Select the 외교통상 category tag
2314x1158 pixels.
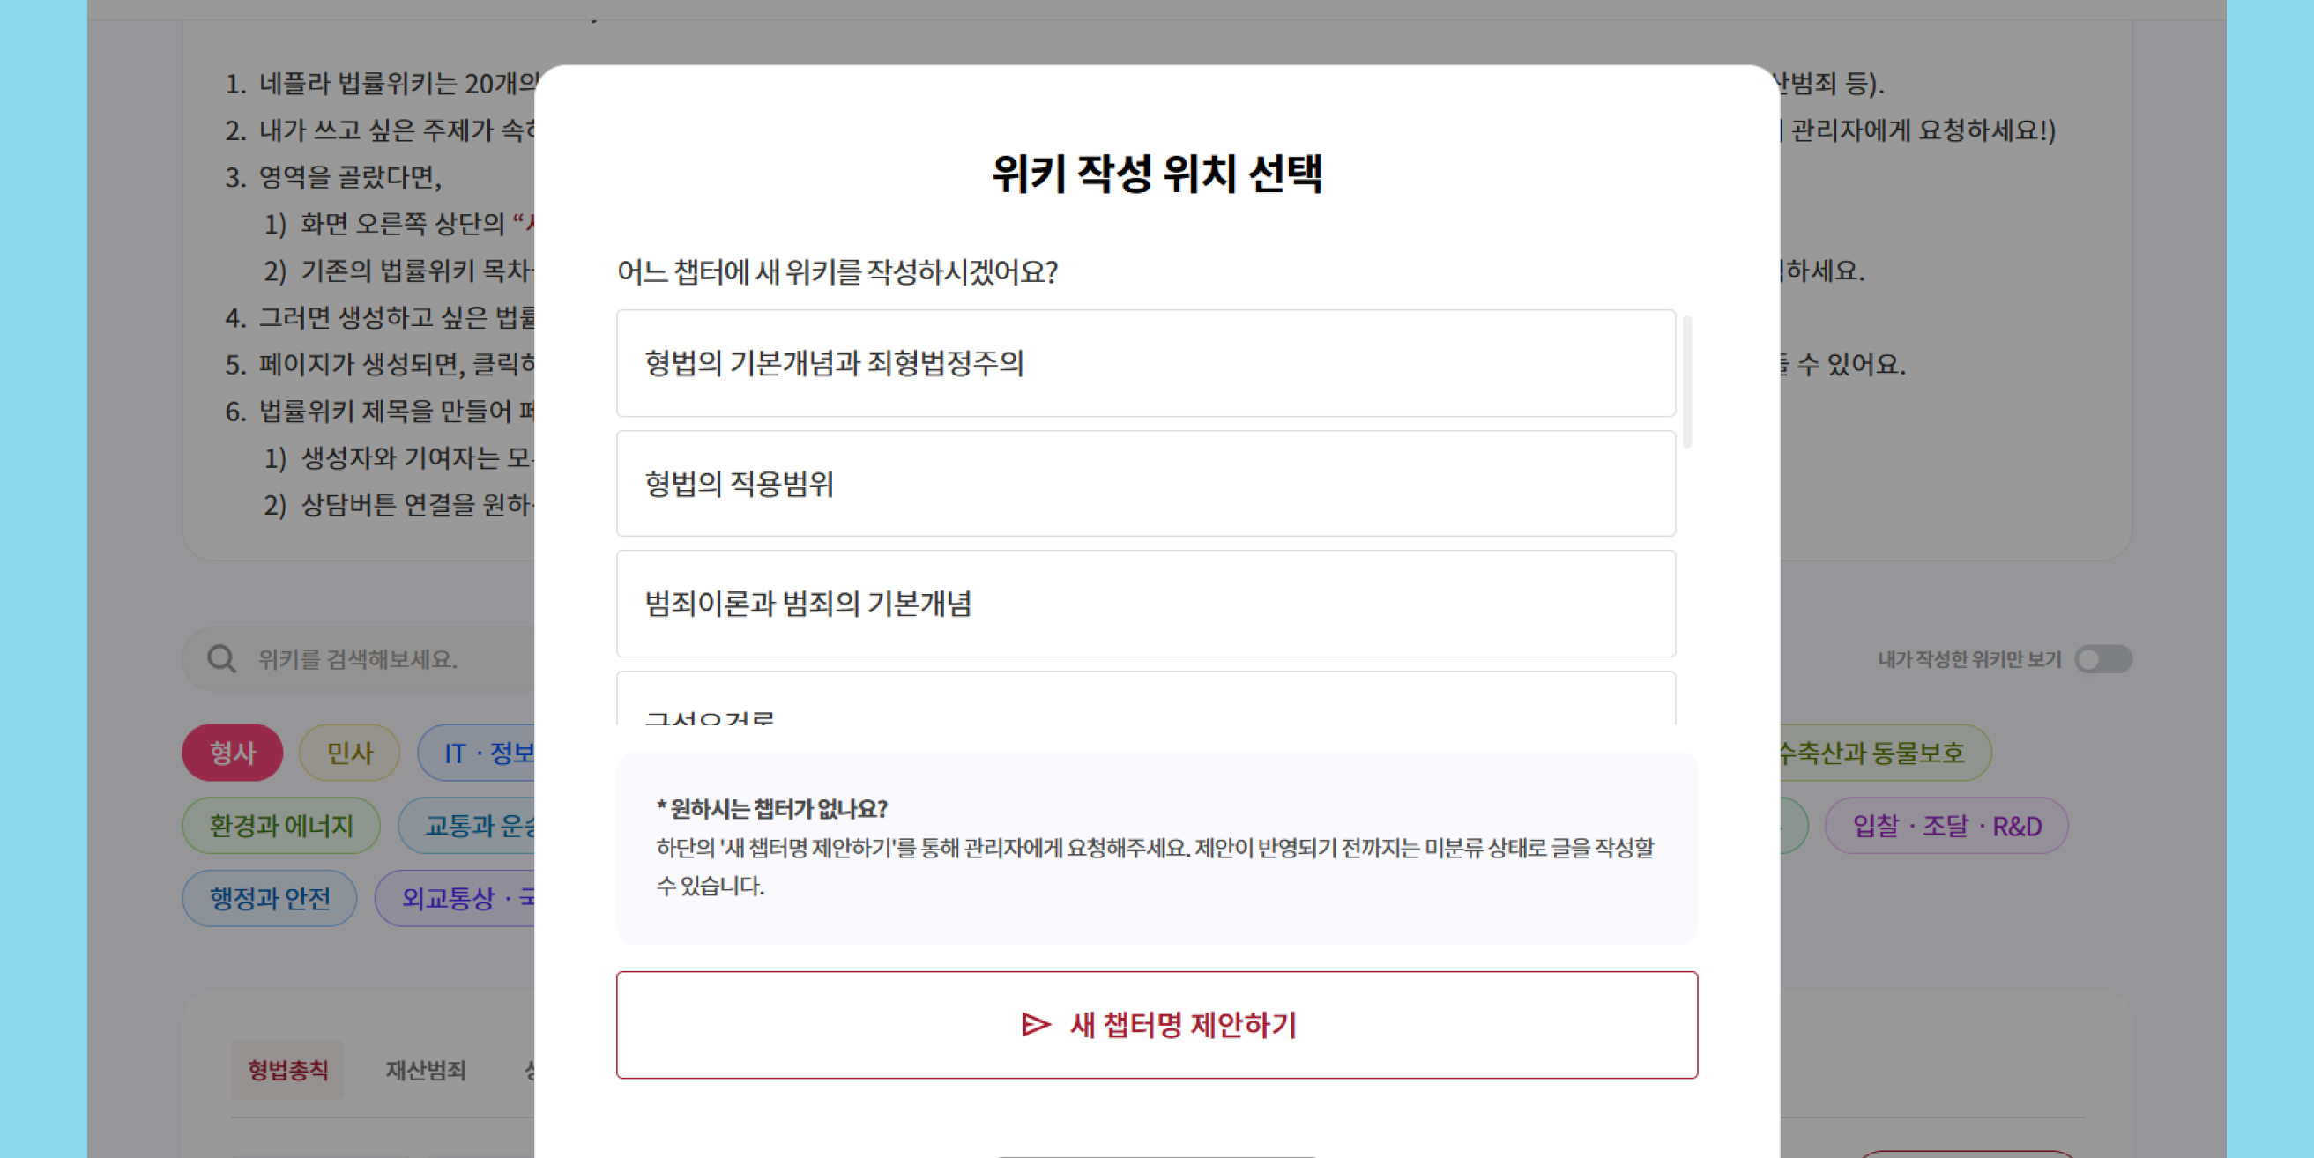click(458, 898)
